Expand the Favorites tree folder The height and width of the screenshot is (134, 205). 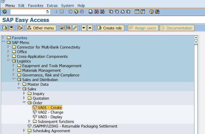(3, 38)
